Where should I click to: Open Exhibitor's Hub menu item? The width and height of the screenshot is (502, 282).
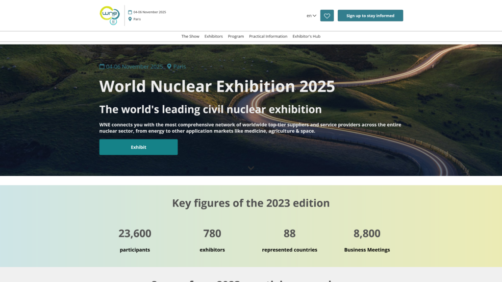pyautogui.click(x=306, y=36)
